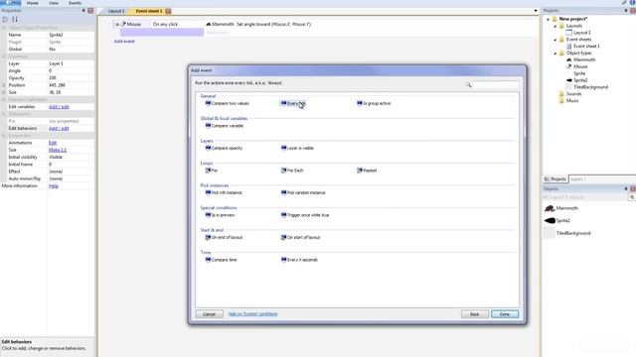The image size is (636, 357).
Task: Click Cancel in Add event dialog
Action: click(209, 314)
